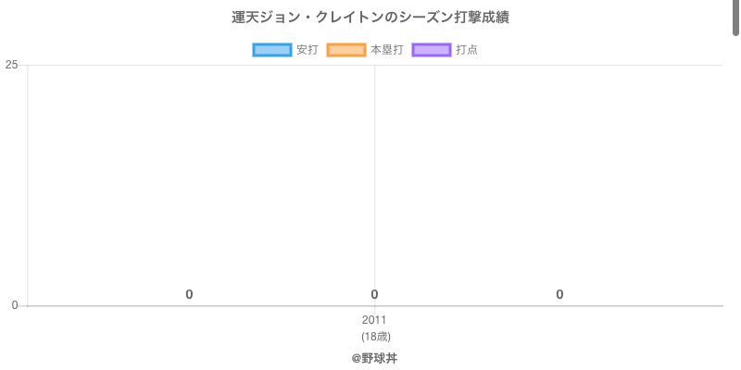Click the y-axis label 0
The height and width of the screenshot is (370, 741).
pyautogui.click(x=15, y=305)
